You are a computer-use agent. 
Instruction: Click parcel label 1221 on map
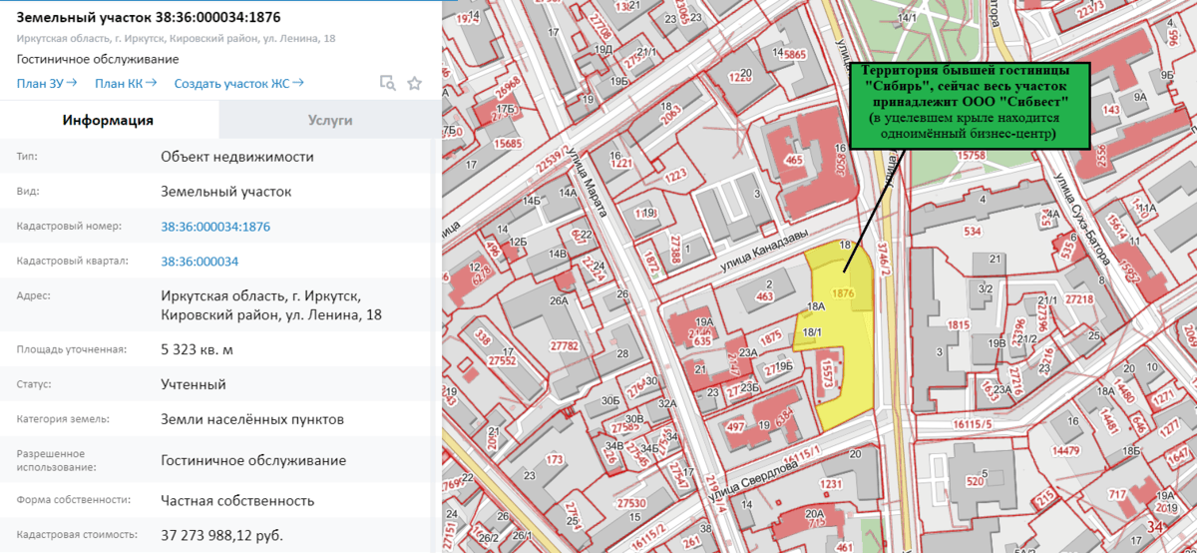[621, 163]
